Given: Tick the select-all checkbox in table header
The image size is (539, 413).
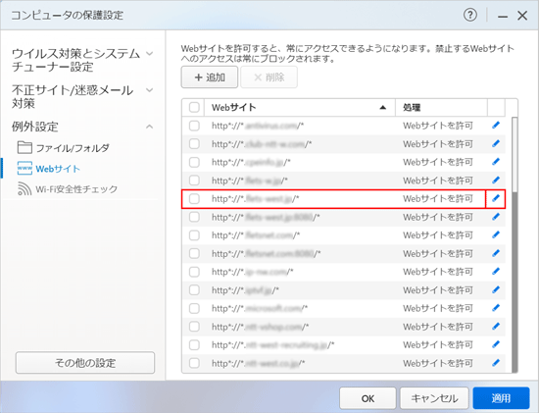Looking at the screenshot, I should pyautogui.click(x=194, y=107).
